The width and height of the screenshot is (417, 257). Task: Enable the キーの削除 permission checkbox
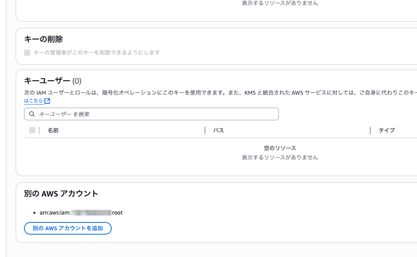click(x=27, y=52)
